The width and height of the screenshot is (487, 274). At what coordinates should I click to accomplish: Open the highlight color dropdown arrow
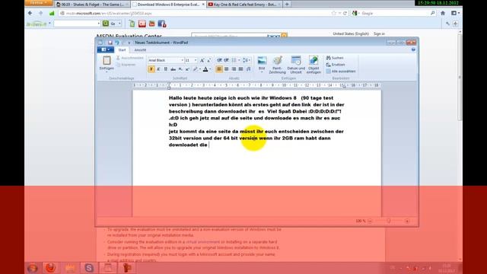(x=200, y=69)
